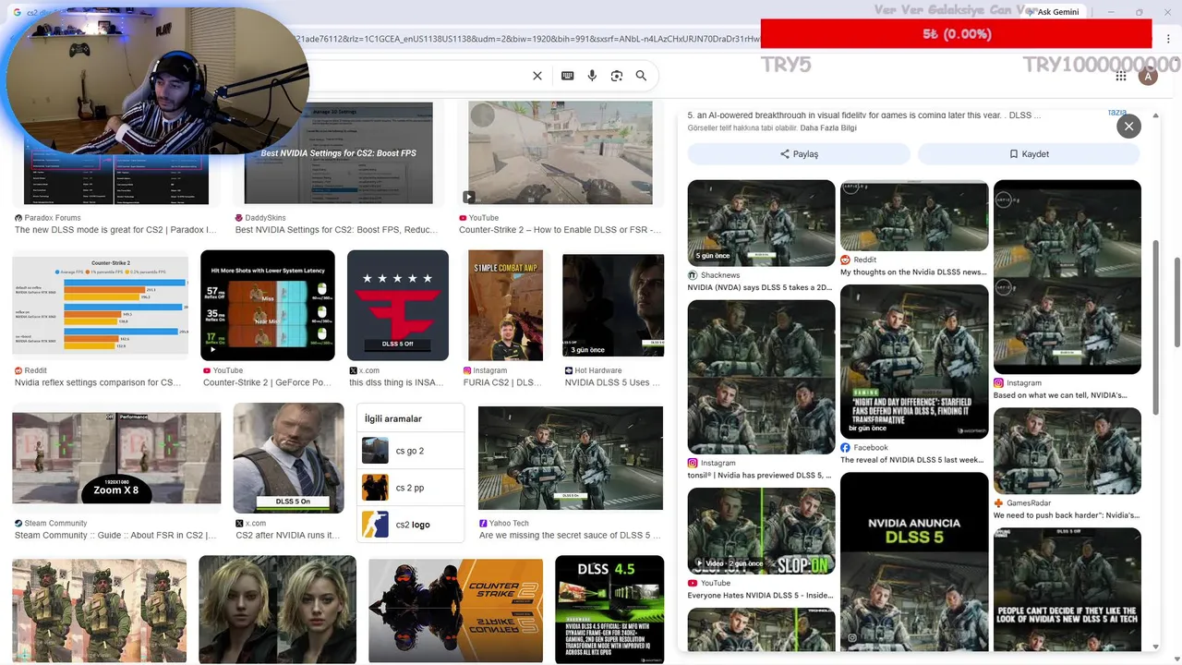Open the DLSS 5 On man thumbnail
The width and height of the screenshot is (1182, 665).
[x=288, y=458]
